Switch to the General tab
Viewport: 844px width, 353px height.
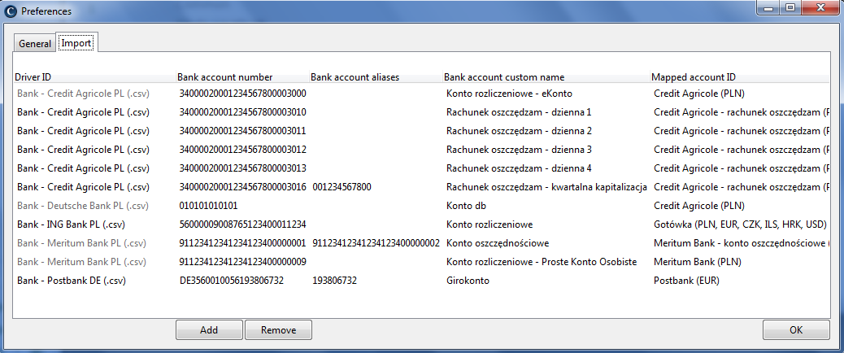35,44
